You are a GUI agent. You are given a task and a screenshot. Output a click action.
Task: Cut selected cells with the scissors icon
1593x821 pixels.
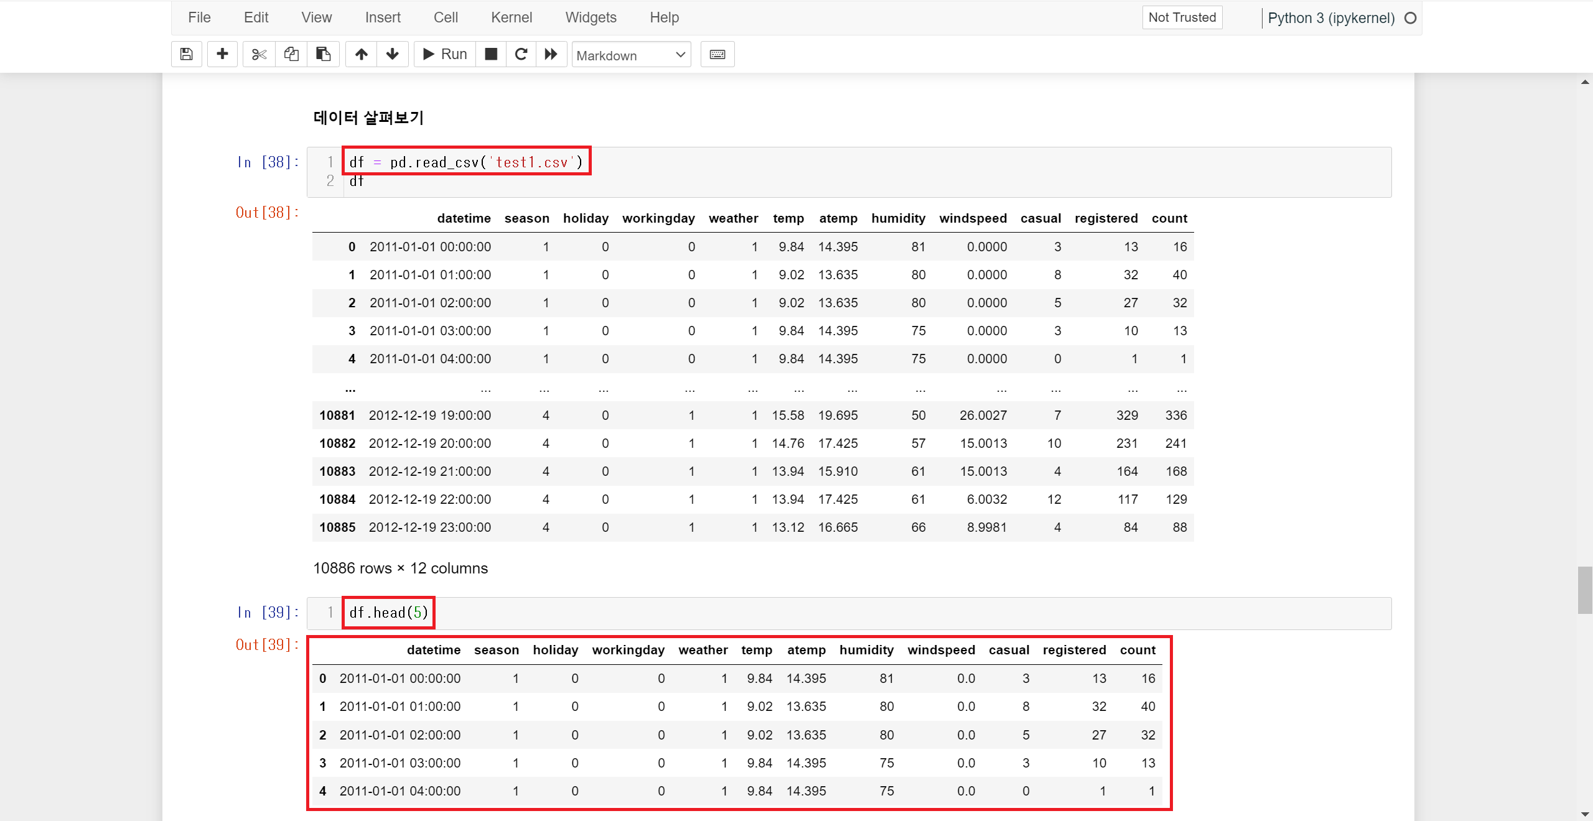259,54
